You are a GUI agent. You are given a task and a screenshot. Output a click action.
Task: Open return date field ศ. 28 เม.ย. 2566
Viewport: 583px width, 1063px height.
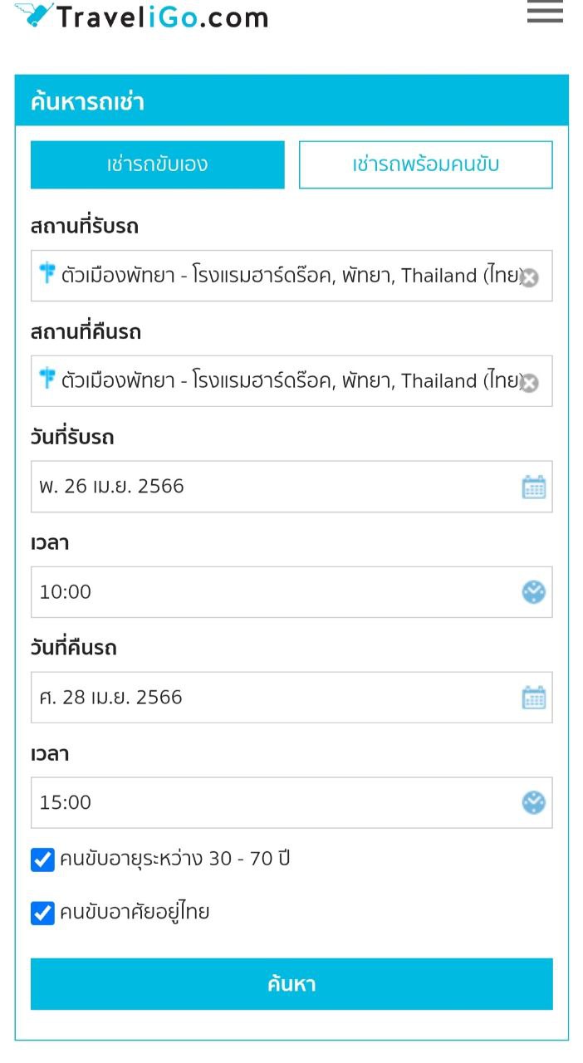(x=274, y=698)
